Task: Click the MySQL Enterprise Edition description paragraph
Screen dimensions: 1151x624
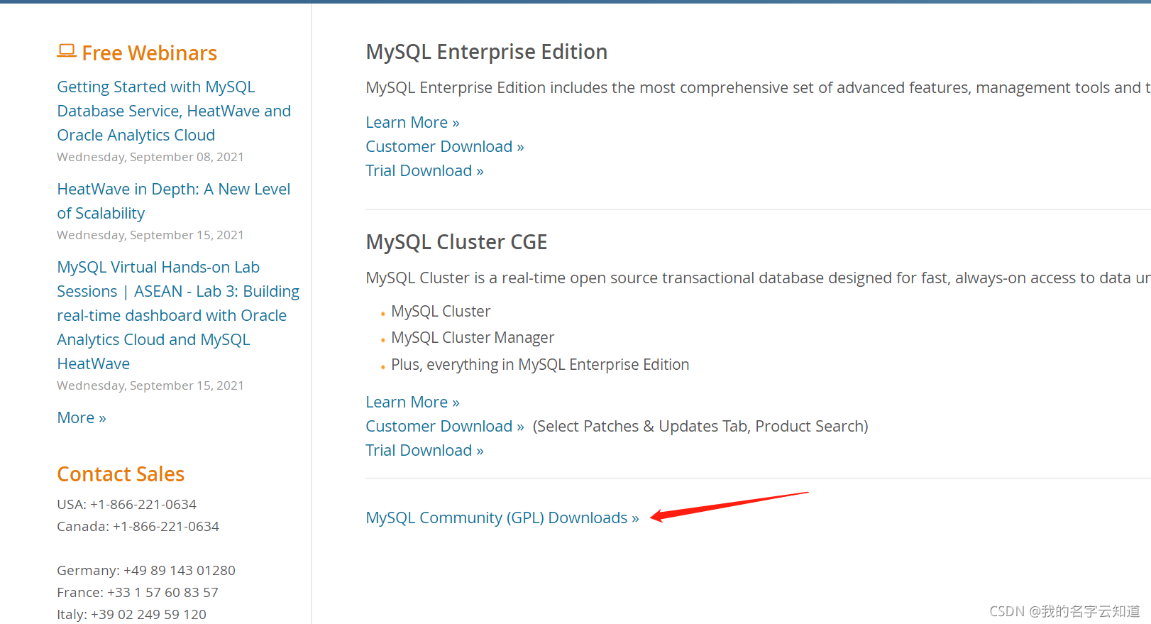Action: tap(758, 87)
